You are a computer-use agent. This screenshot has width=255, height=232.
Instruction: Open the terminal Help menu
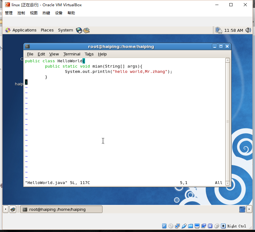pos(102,54)
